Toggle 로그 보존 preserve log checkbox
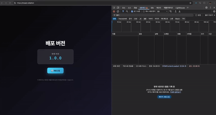 132,11
